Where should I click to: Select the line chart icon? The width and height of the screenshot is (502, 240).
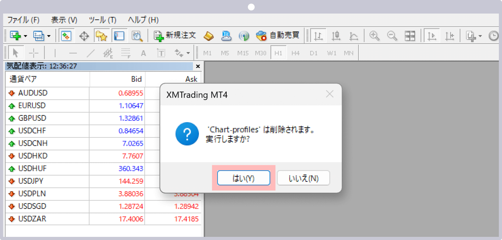point(354,36)
